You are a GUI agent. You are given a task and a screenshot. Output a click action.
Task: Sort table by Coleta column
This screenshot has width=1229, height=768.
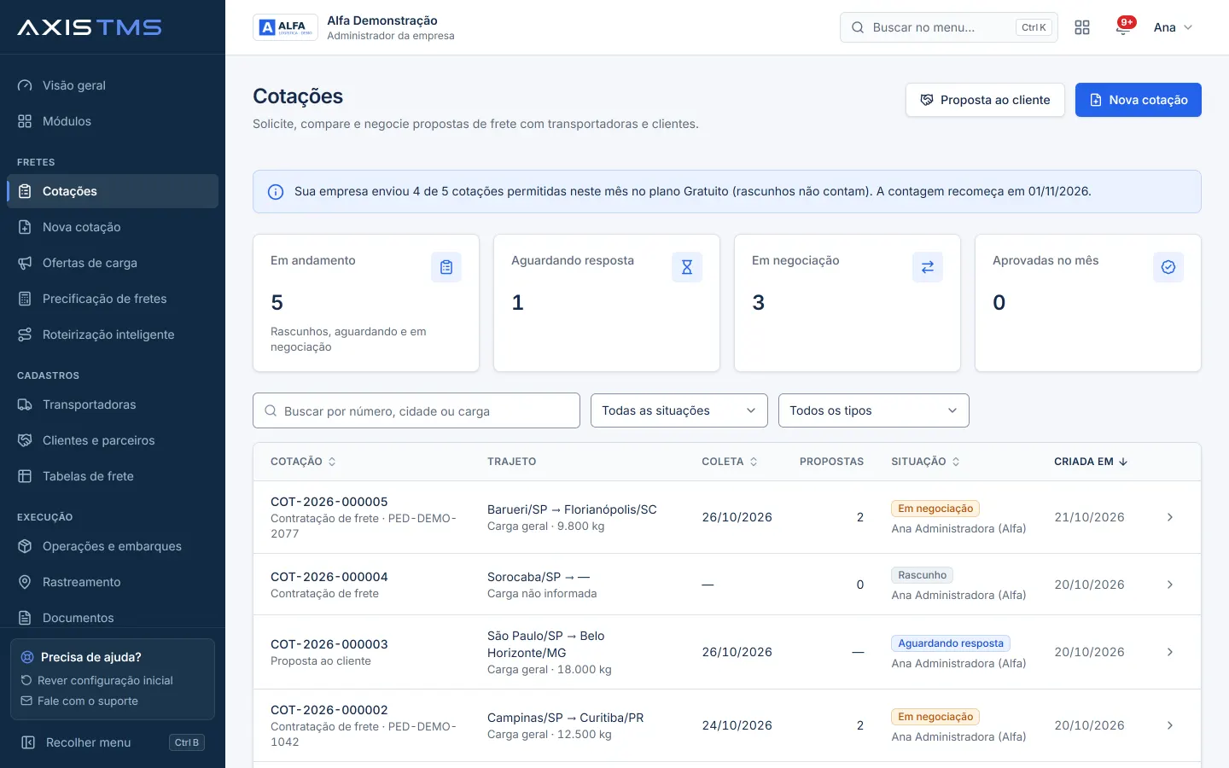click(730, 462)
